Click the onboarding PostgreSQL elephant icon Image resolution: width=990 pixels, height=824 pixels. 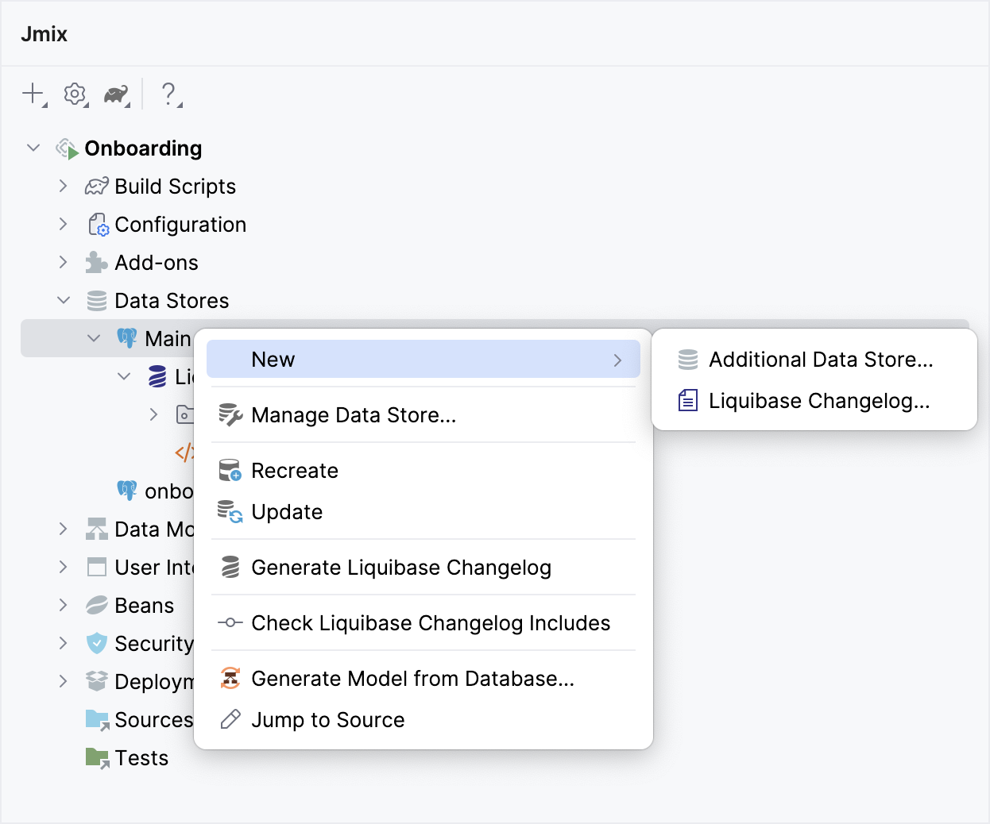point(127,491)
